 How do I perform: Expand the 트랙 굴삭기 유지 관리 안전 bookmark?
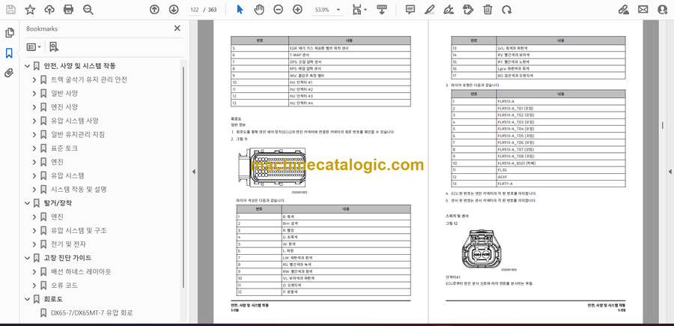pos(34,79)
